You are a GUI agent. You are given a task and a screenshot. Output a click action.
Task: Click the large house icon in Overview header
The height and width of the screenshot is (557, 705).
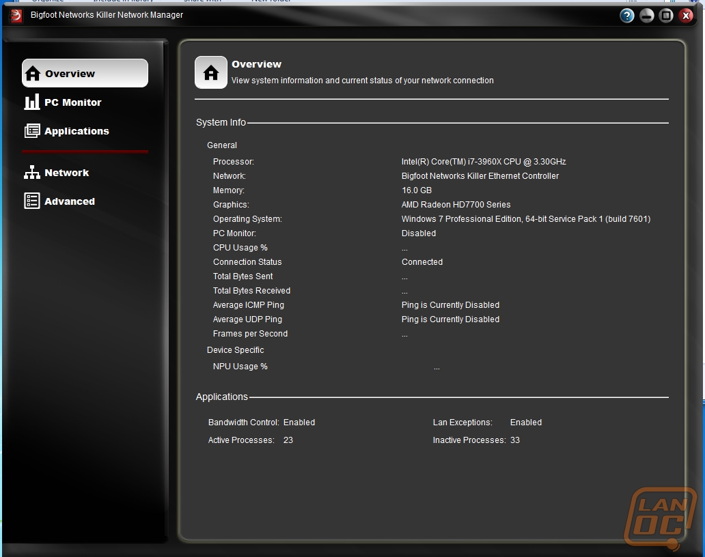(x=211, y=72)
